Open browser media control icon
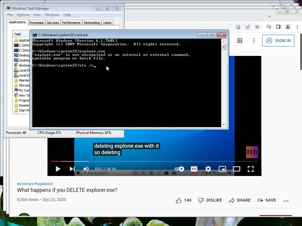The width and height of the screenshot is (302, 226). [269, 27]
